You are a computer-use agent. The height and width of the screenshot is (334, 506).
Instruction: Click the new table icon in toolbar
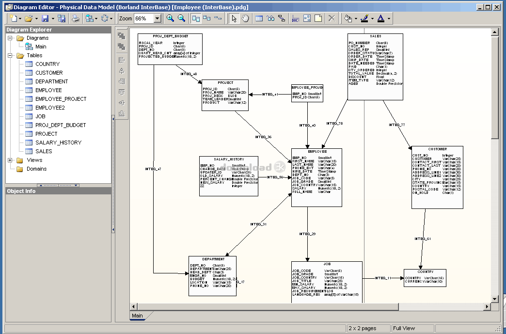point(259,18)
